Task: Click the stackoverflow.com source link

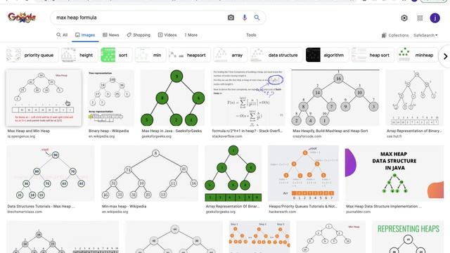Action: coord(227,136)
